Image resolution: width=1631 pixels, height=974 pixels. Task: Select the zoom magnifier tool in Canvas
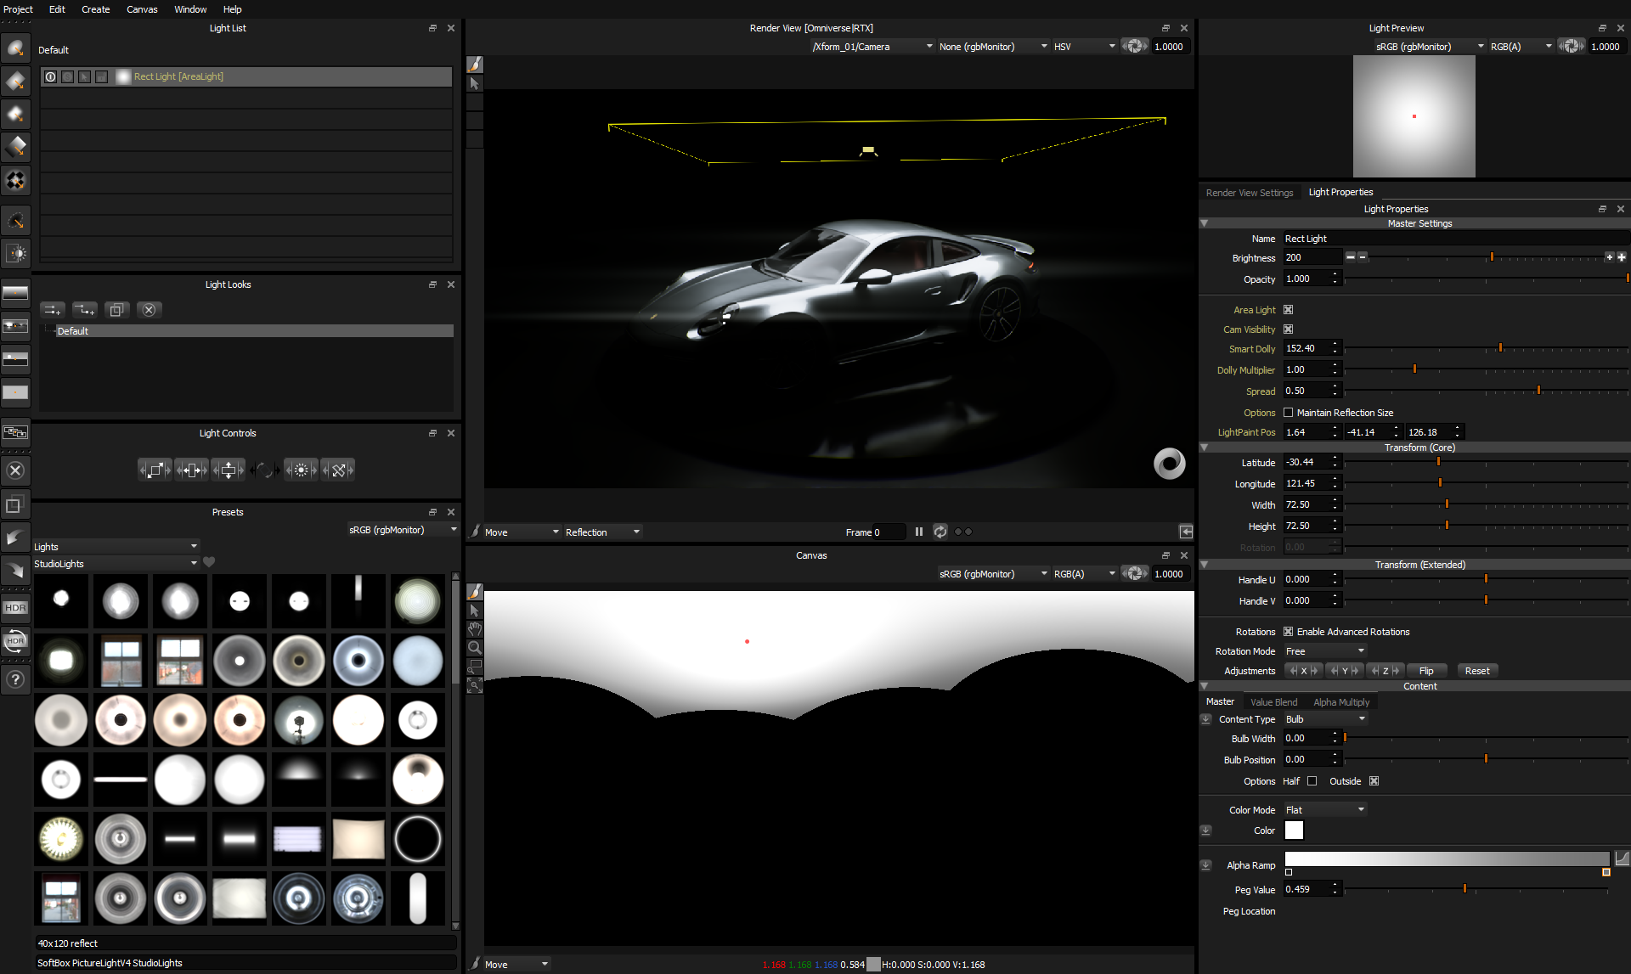click(x=475, y=648)
